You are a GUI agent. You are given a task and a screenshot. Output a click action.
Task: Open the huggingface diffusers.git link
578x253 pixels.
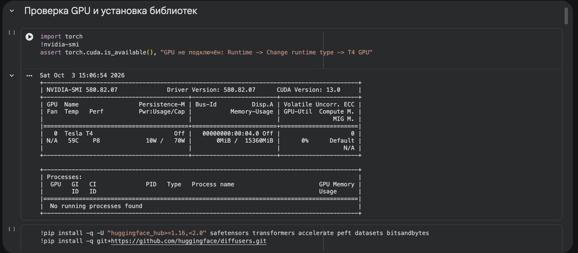[x=188, y=241]
